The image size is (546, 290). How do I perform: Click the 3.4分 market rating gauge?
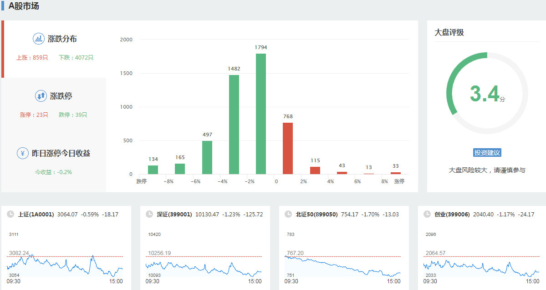(x=487, y=93)
